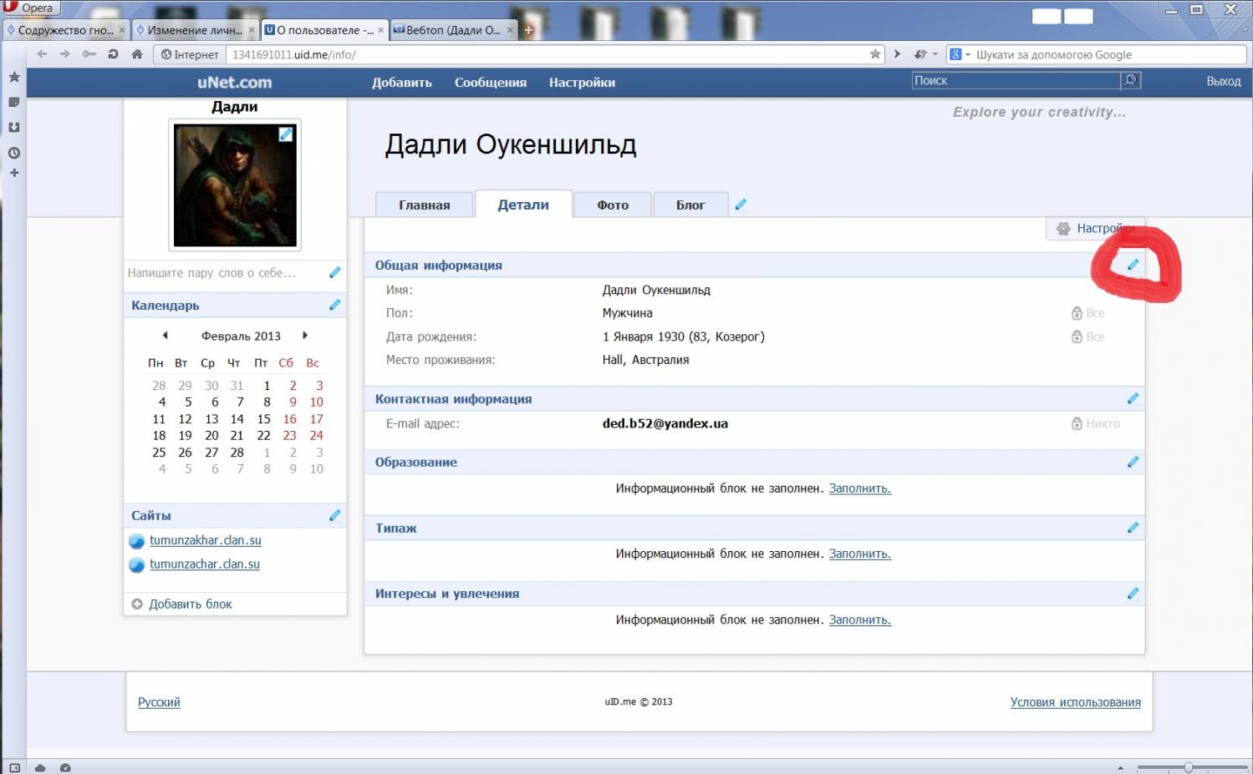This screenshot has height=774, width=1253.
Task: Click the fast forward arrow button
Action: tap(897, 54)
